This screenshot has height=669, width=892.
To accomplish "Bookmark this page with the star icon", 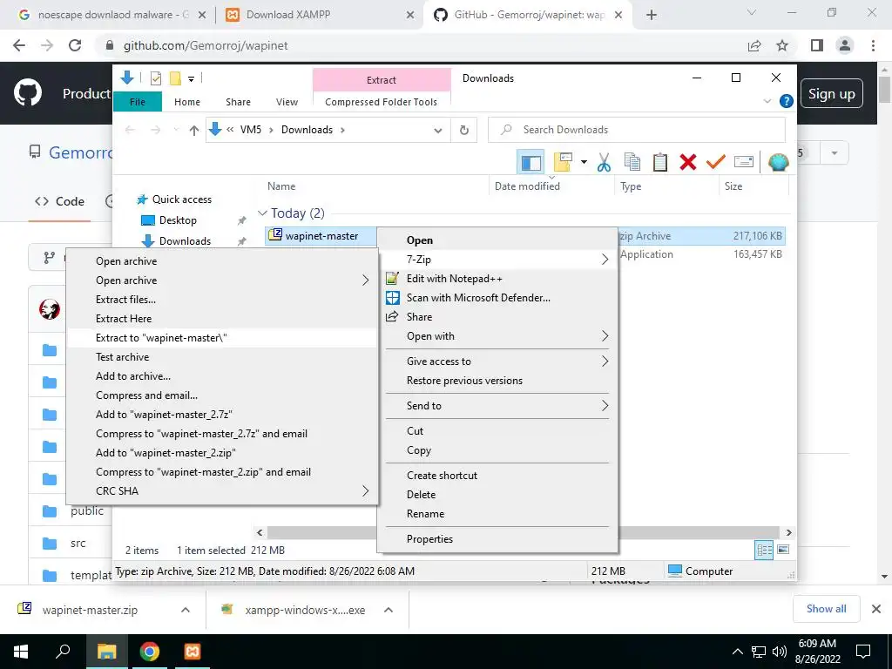I will pyautogui.click(x=782, y=45).
